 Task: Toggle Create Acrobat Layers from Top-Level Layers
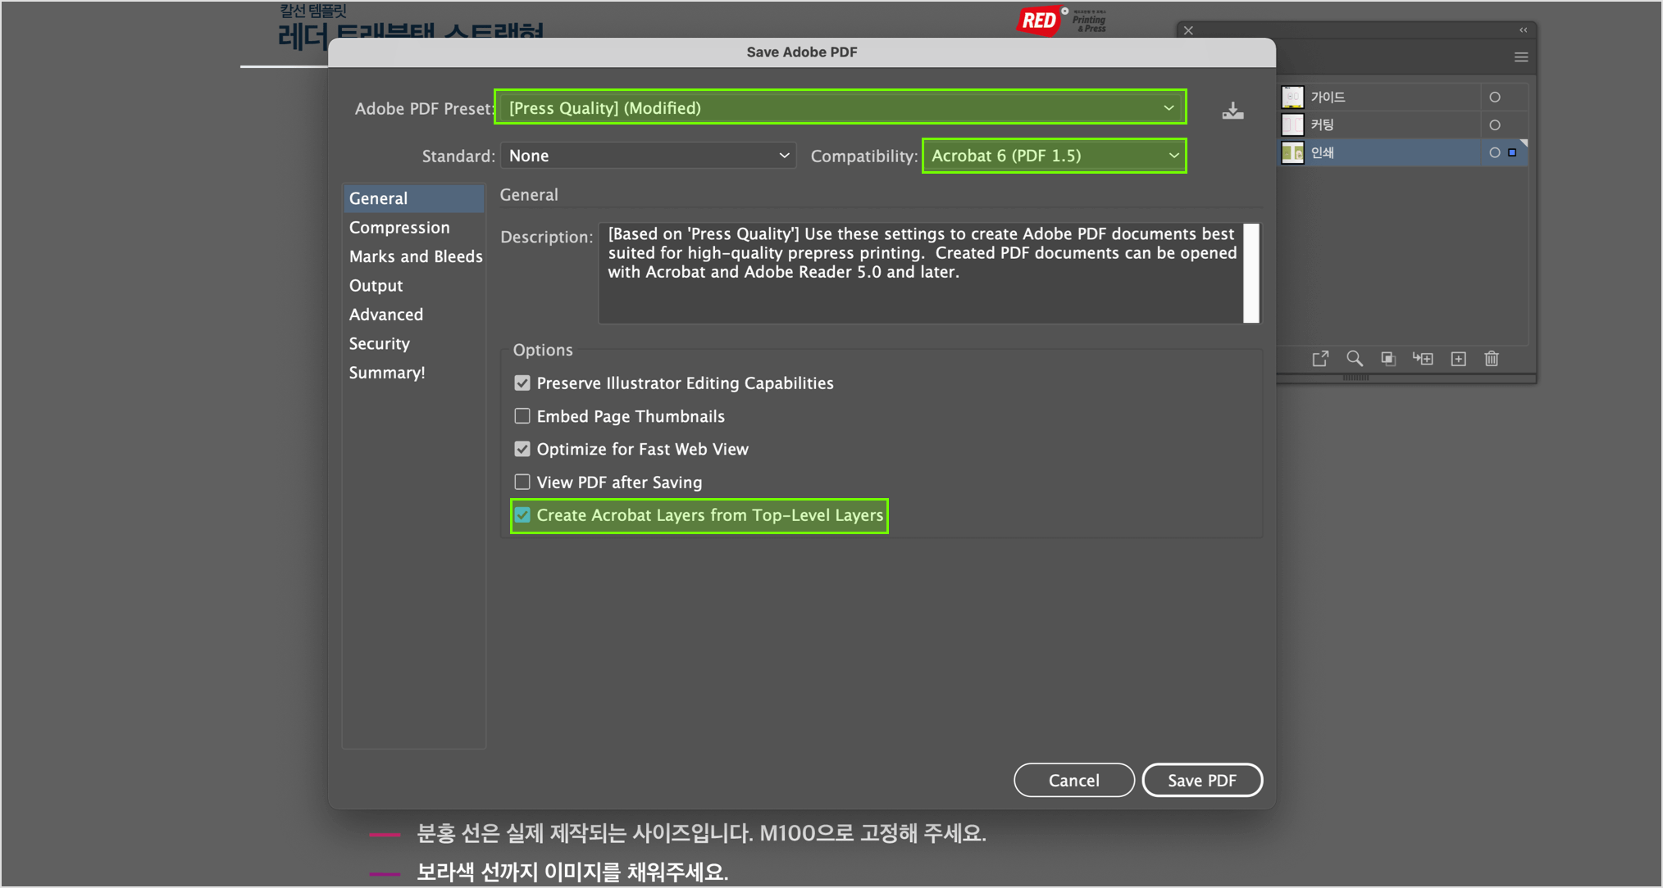point(522,515)
